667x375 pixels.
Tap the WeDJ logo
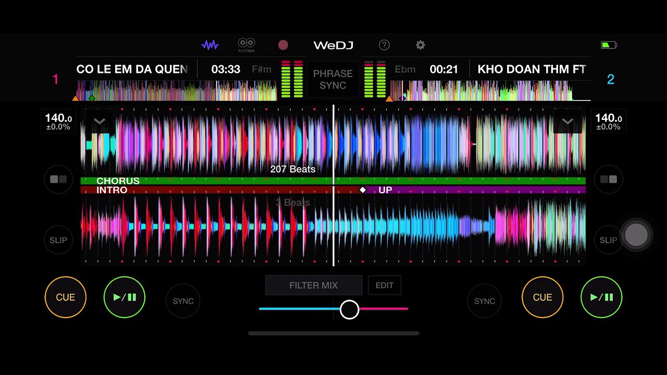click(x=333, y=45)
